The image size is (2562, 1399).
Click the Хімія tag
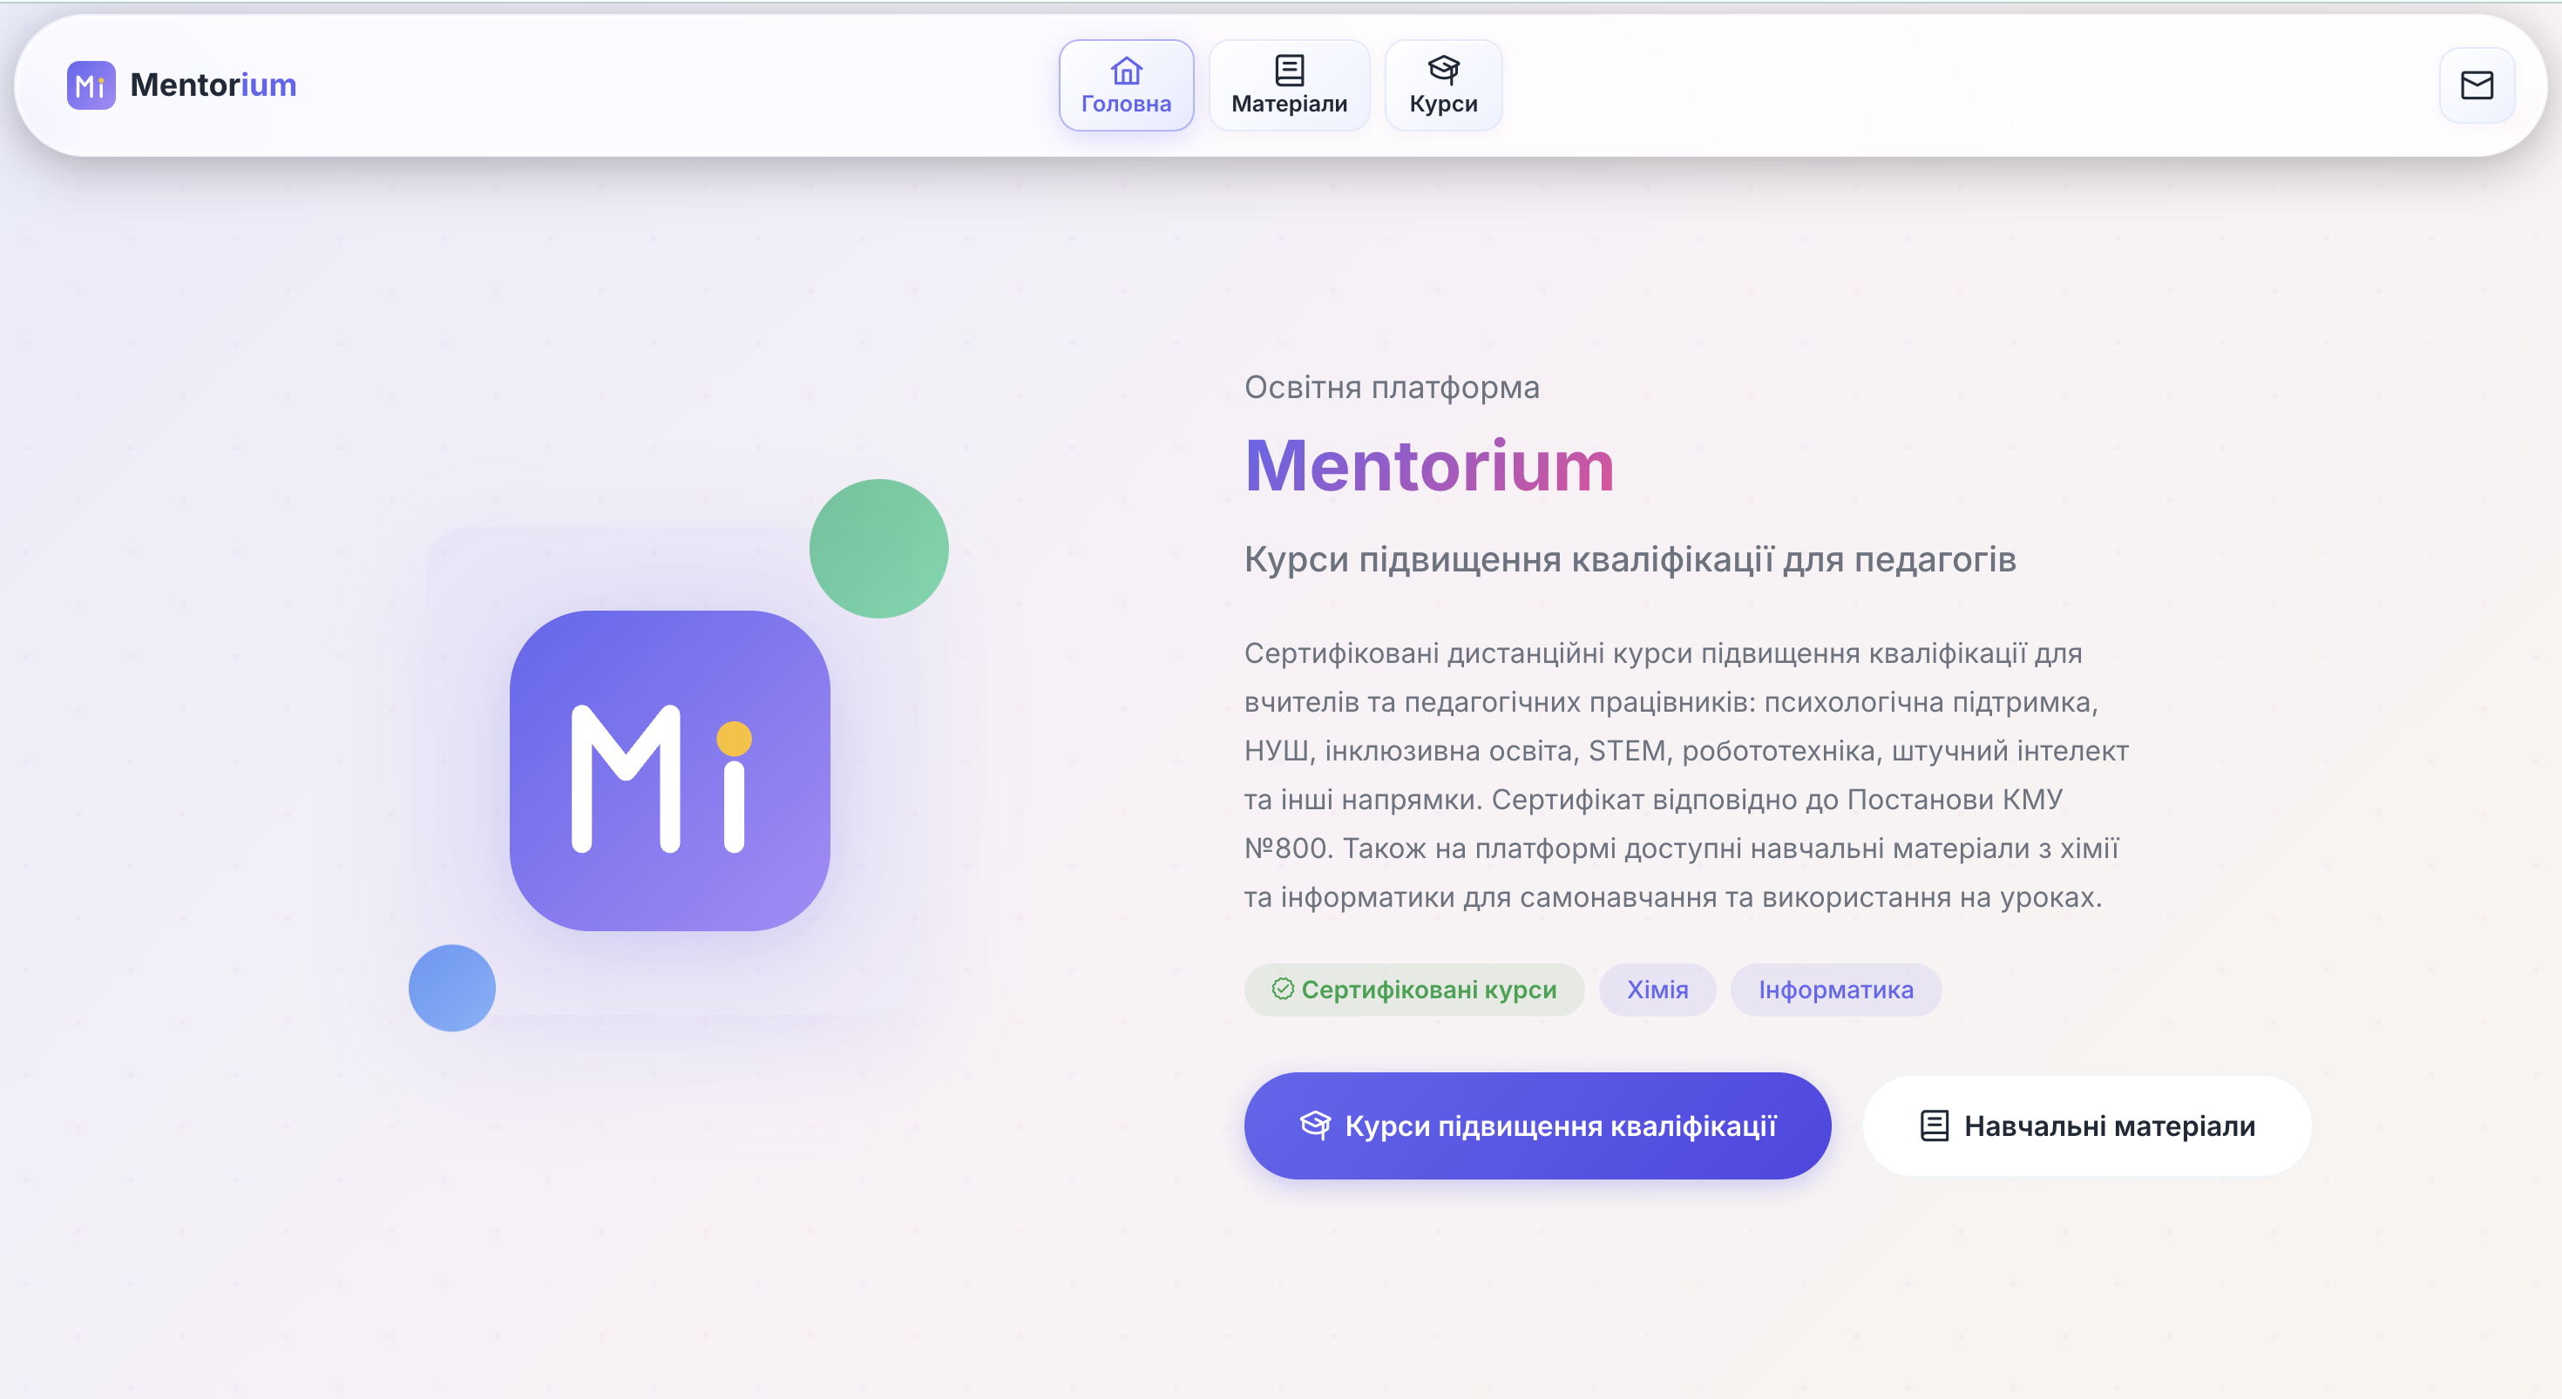(x=1657, y=990)
